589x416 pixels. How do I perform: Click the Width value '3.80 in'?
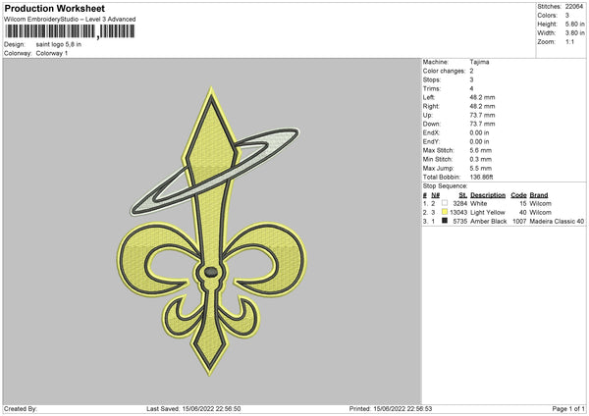click(x=574, y=33)
